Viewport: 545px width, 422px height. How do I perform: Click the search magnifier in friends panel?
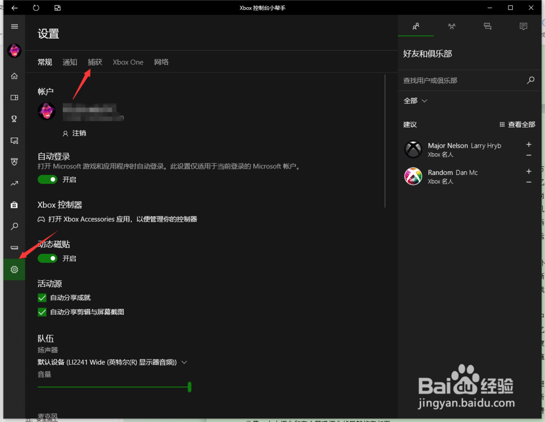pos(530,80)
